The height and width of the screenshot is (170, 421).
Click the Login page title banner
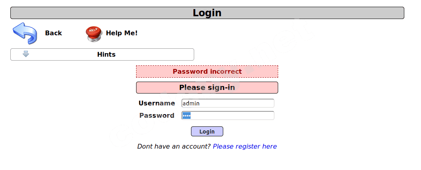(207, 13)
